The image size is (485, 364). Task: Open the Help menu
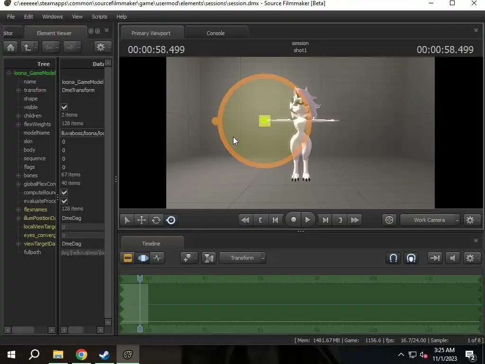[x=122, y=17]
